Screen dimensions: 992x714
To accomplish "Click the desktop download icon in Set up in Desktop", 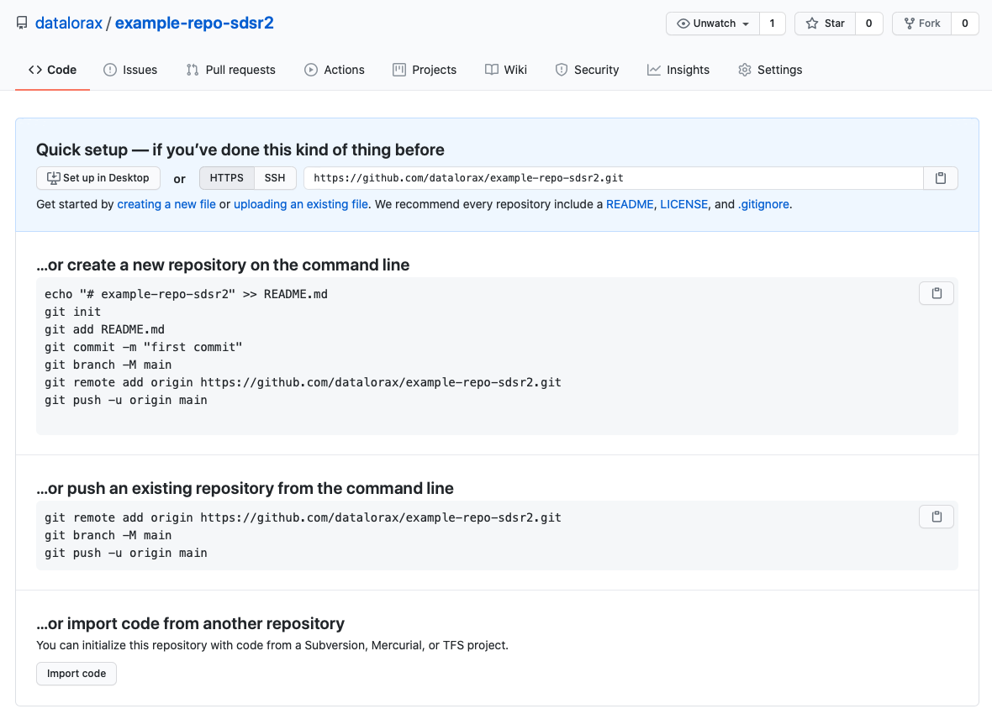I will (x=54, y=178).
